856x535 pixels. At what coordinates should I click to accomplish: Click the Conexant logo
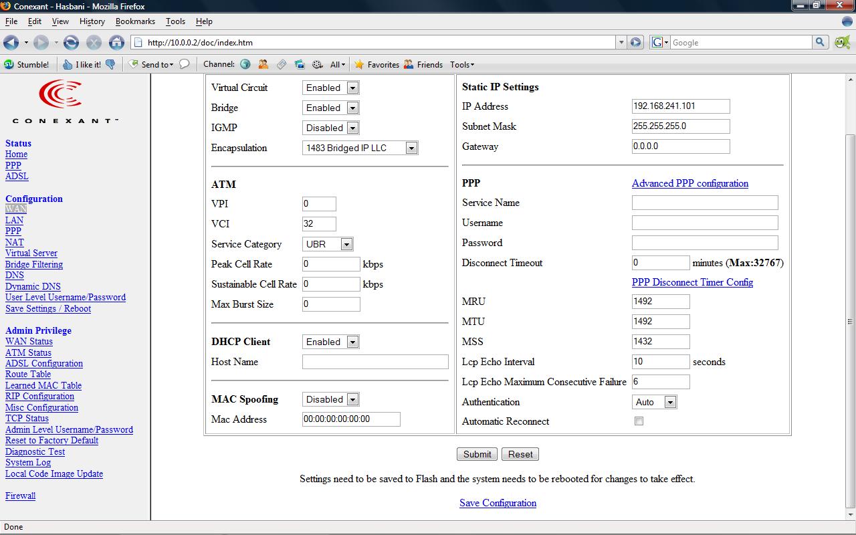click(65, 102)
